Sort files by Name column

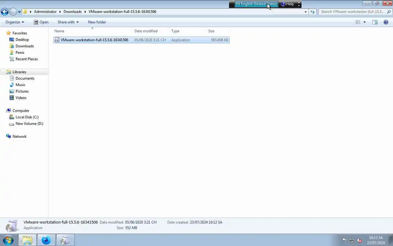coord(93,31)
